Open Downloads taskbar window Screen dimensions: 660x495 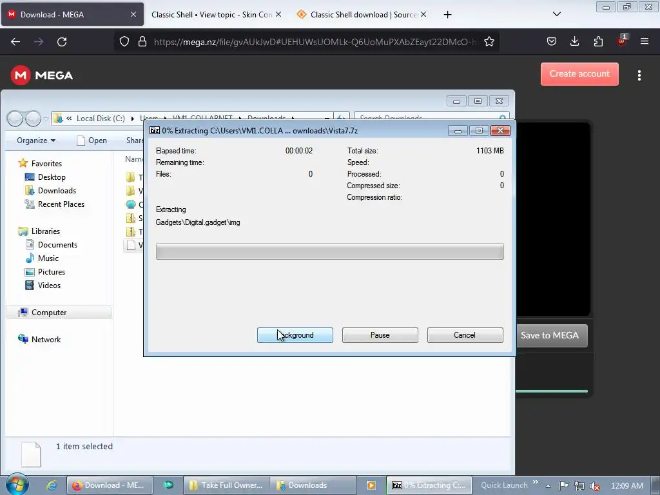pyautogui.click(x=313, y=485)
